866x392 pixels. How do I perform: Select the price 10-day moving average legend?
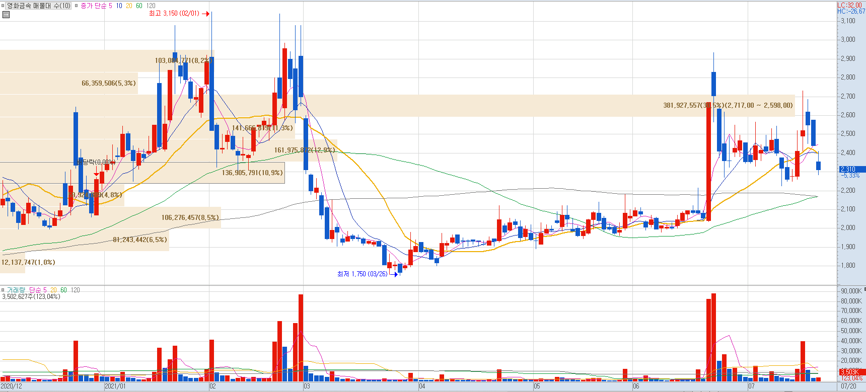click(119, 6)
